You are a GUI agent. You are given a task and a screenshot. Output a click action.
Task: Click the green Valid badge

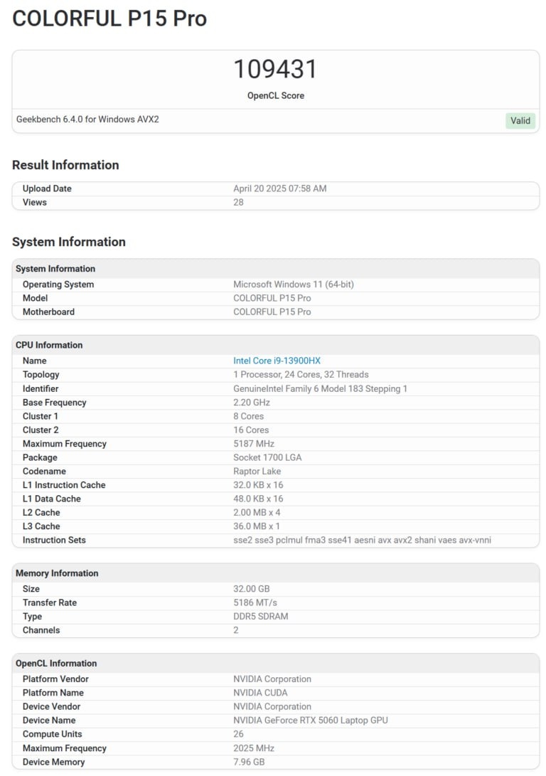click(520, 121)
